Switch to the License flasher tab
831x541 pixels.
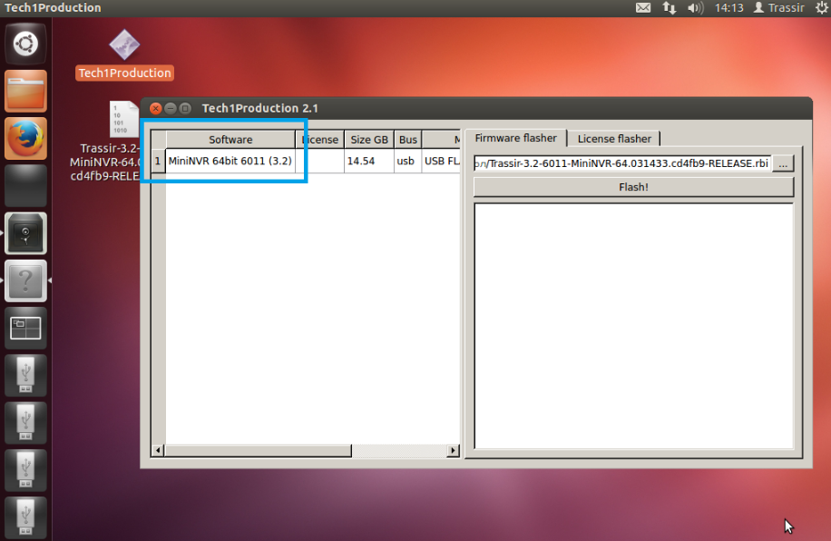tap(614, 139)
